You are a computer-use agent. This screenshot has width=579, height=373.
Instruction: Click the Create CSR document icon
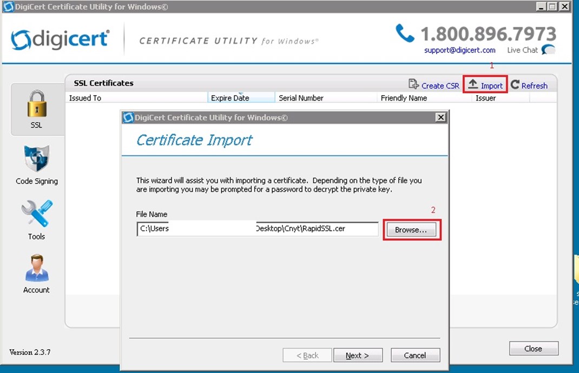click(x=413, y=84)
